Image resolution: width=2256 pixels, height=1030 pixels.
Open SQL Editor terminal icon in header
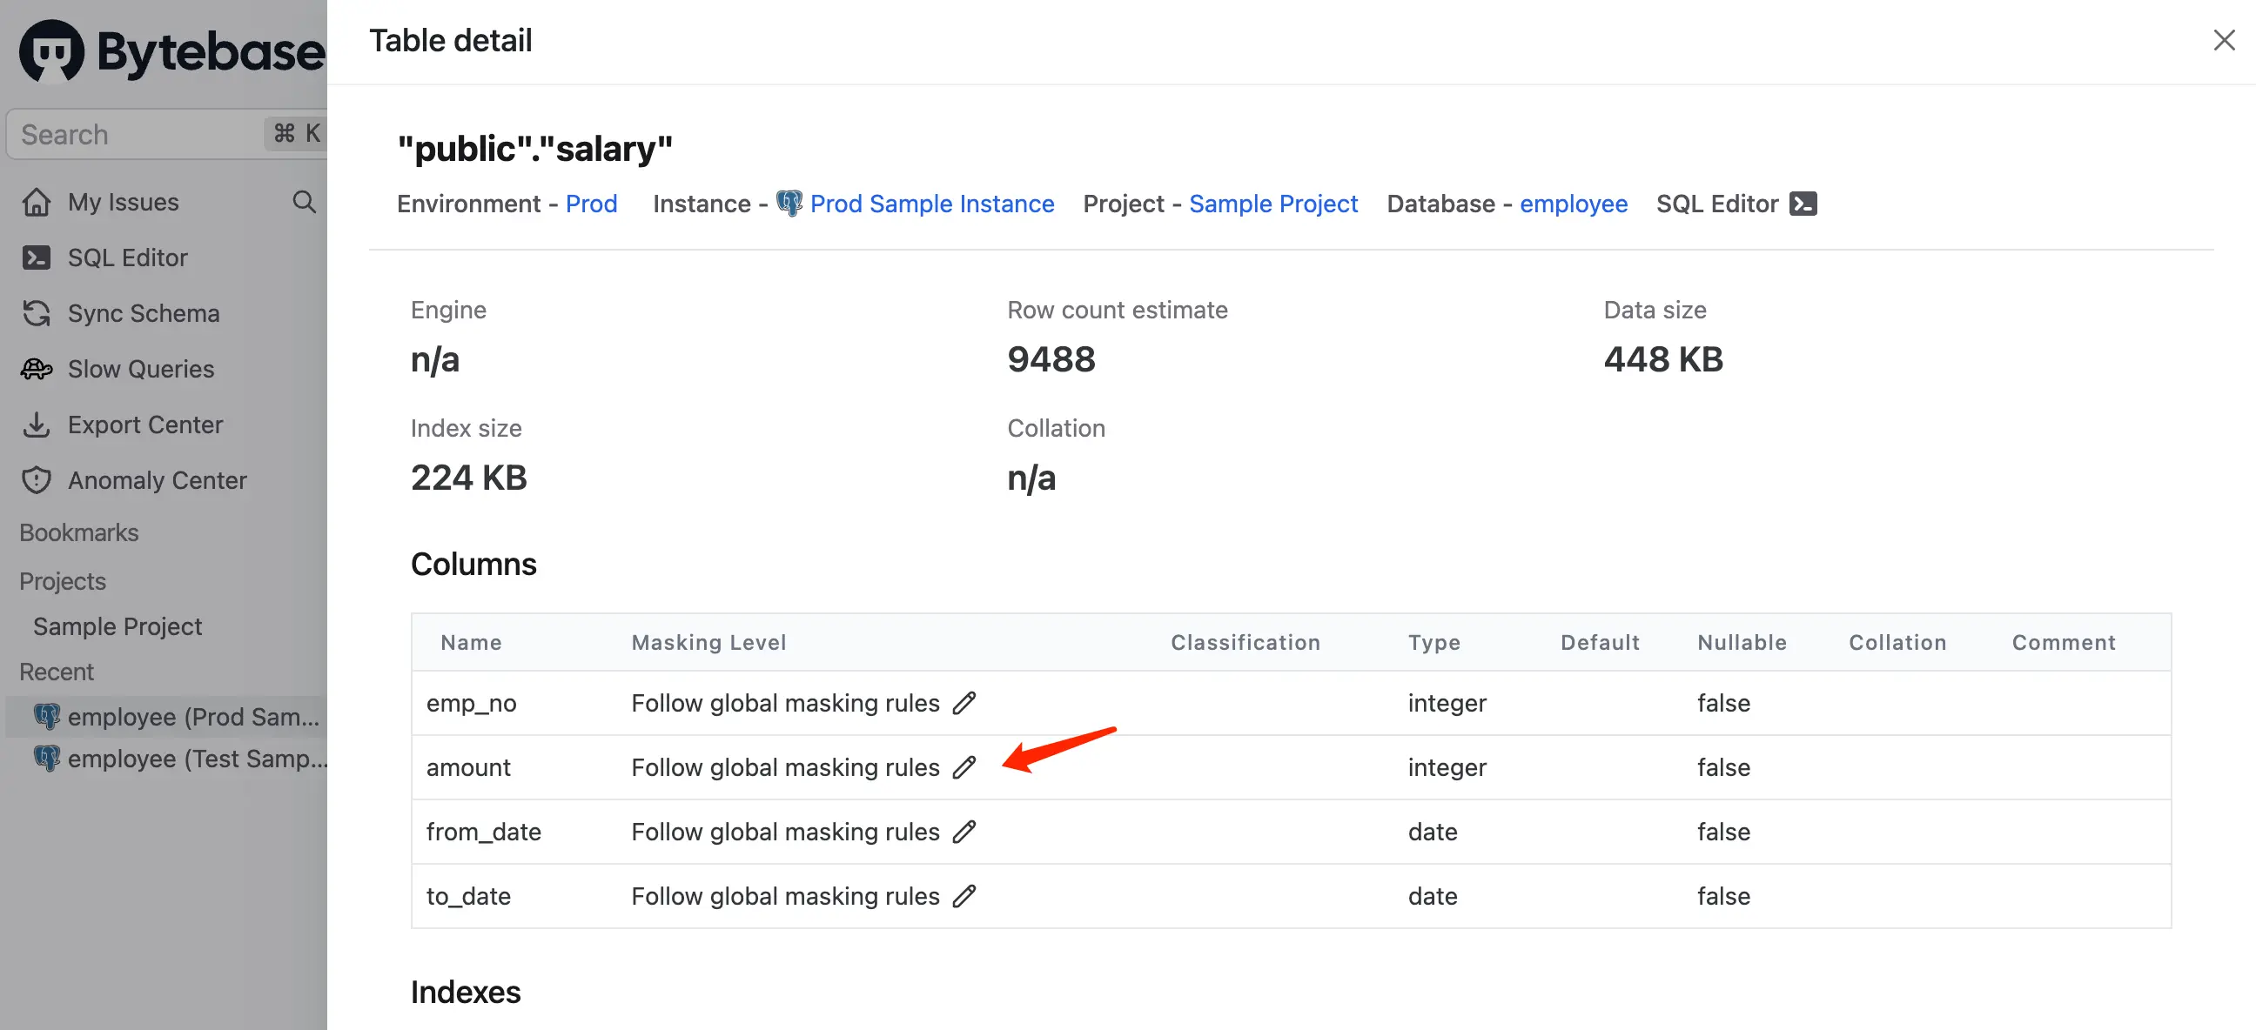[1803, 204]
